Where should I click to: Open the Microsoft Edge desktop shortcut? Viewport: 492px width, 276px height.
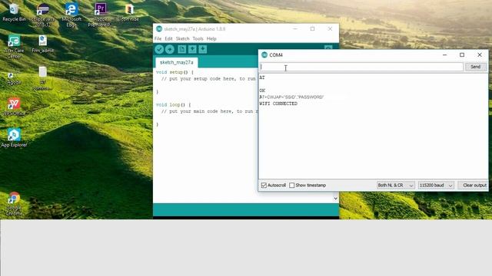[71, 15]
